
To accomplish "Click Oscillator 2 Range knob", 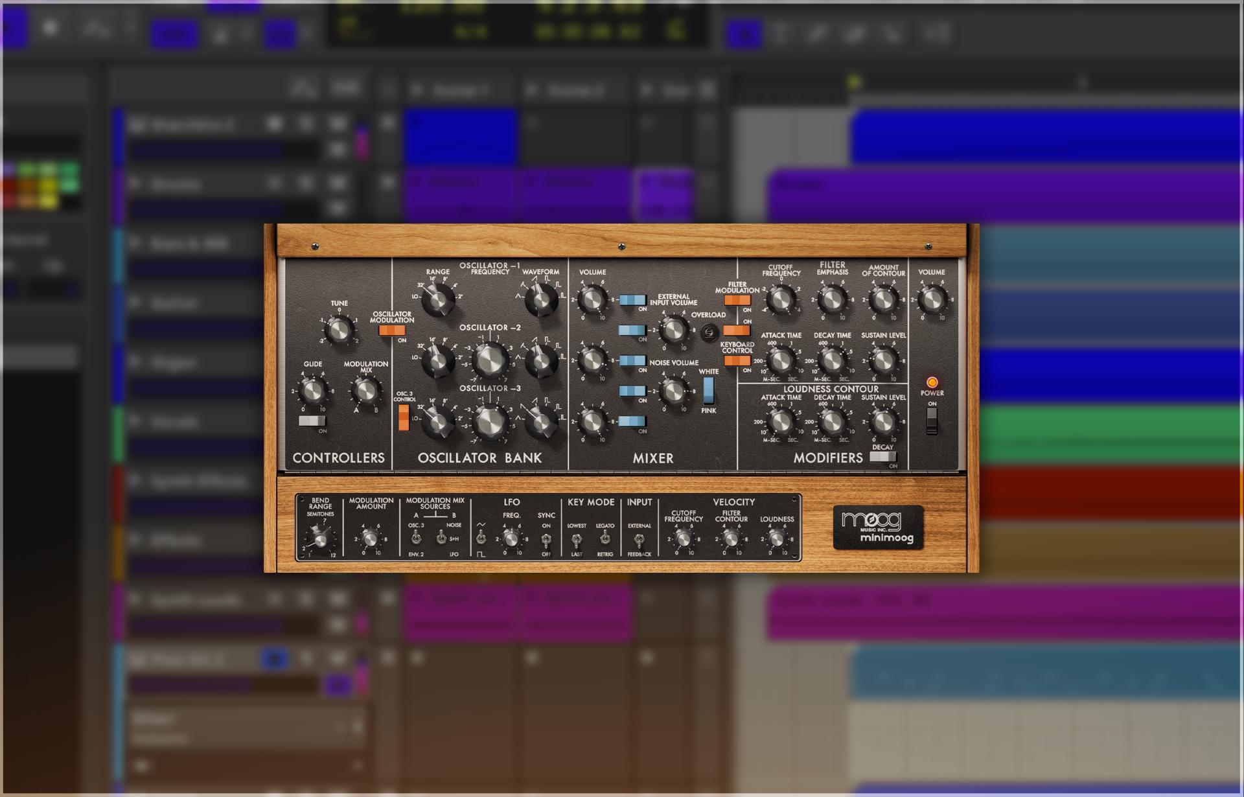I will pyautogui.click(x=438, y=361).
